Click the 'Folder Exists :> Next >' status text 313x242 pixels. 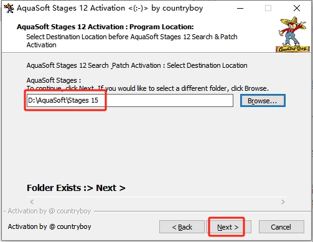pyautogui.click(x=76, y=188)
